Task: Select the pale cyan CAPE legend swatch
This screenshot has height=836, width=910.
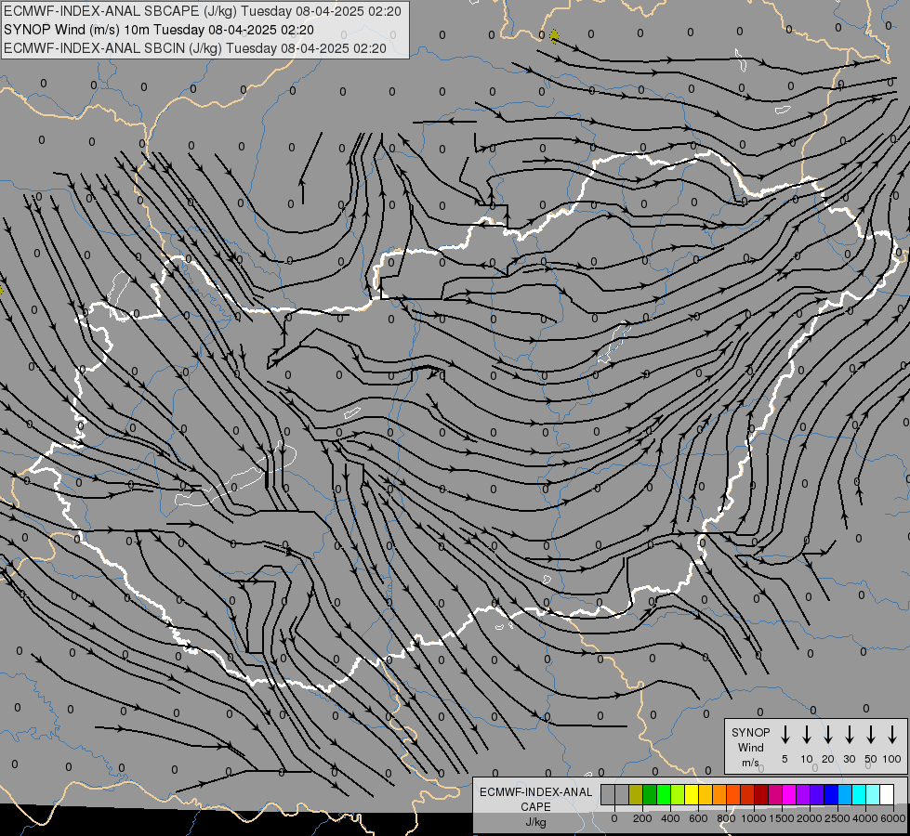Action: pyautogui.click(x=873, y=794)
